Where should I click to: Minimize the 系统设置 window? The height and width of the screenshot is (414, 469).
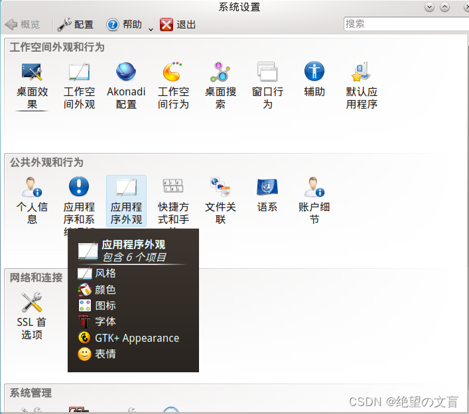429,7
